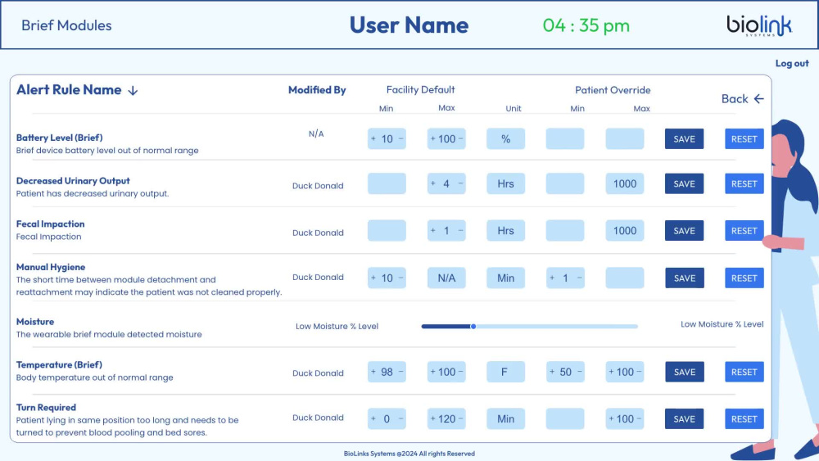
Task: Decrease Battery Level facility max with minus
Action: (460, 139)
